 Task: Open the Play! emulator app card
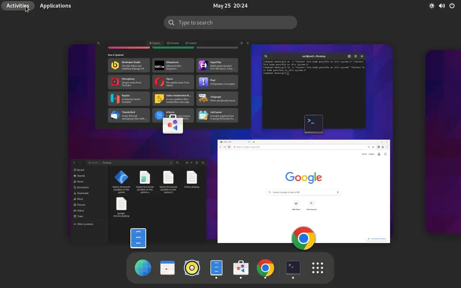(x=217, y=82)
